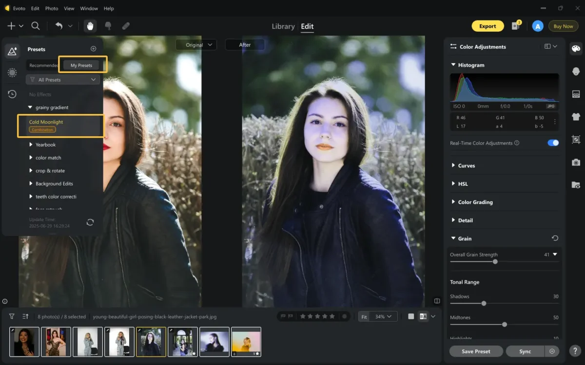Image resolution: width=585 pixels, height=365 pixels.
Task: Open the undo history dropdown arrow
Action: coord(70,26)
